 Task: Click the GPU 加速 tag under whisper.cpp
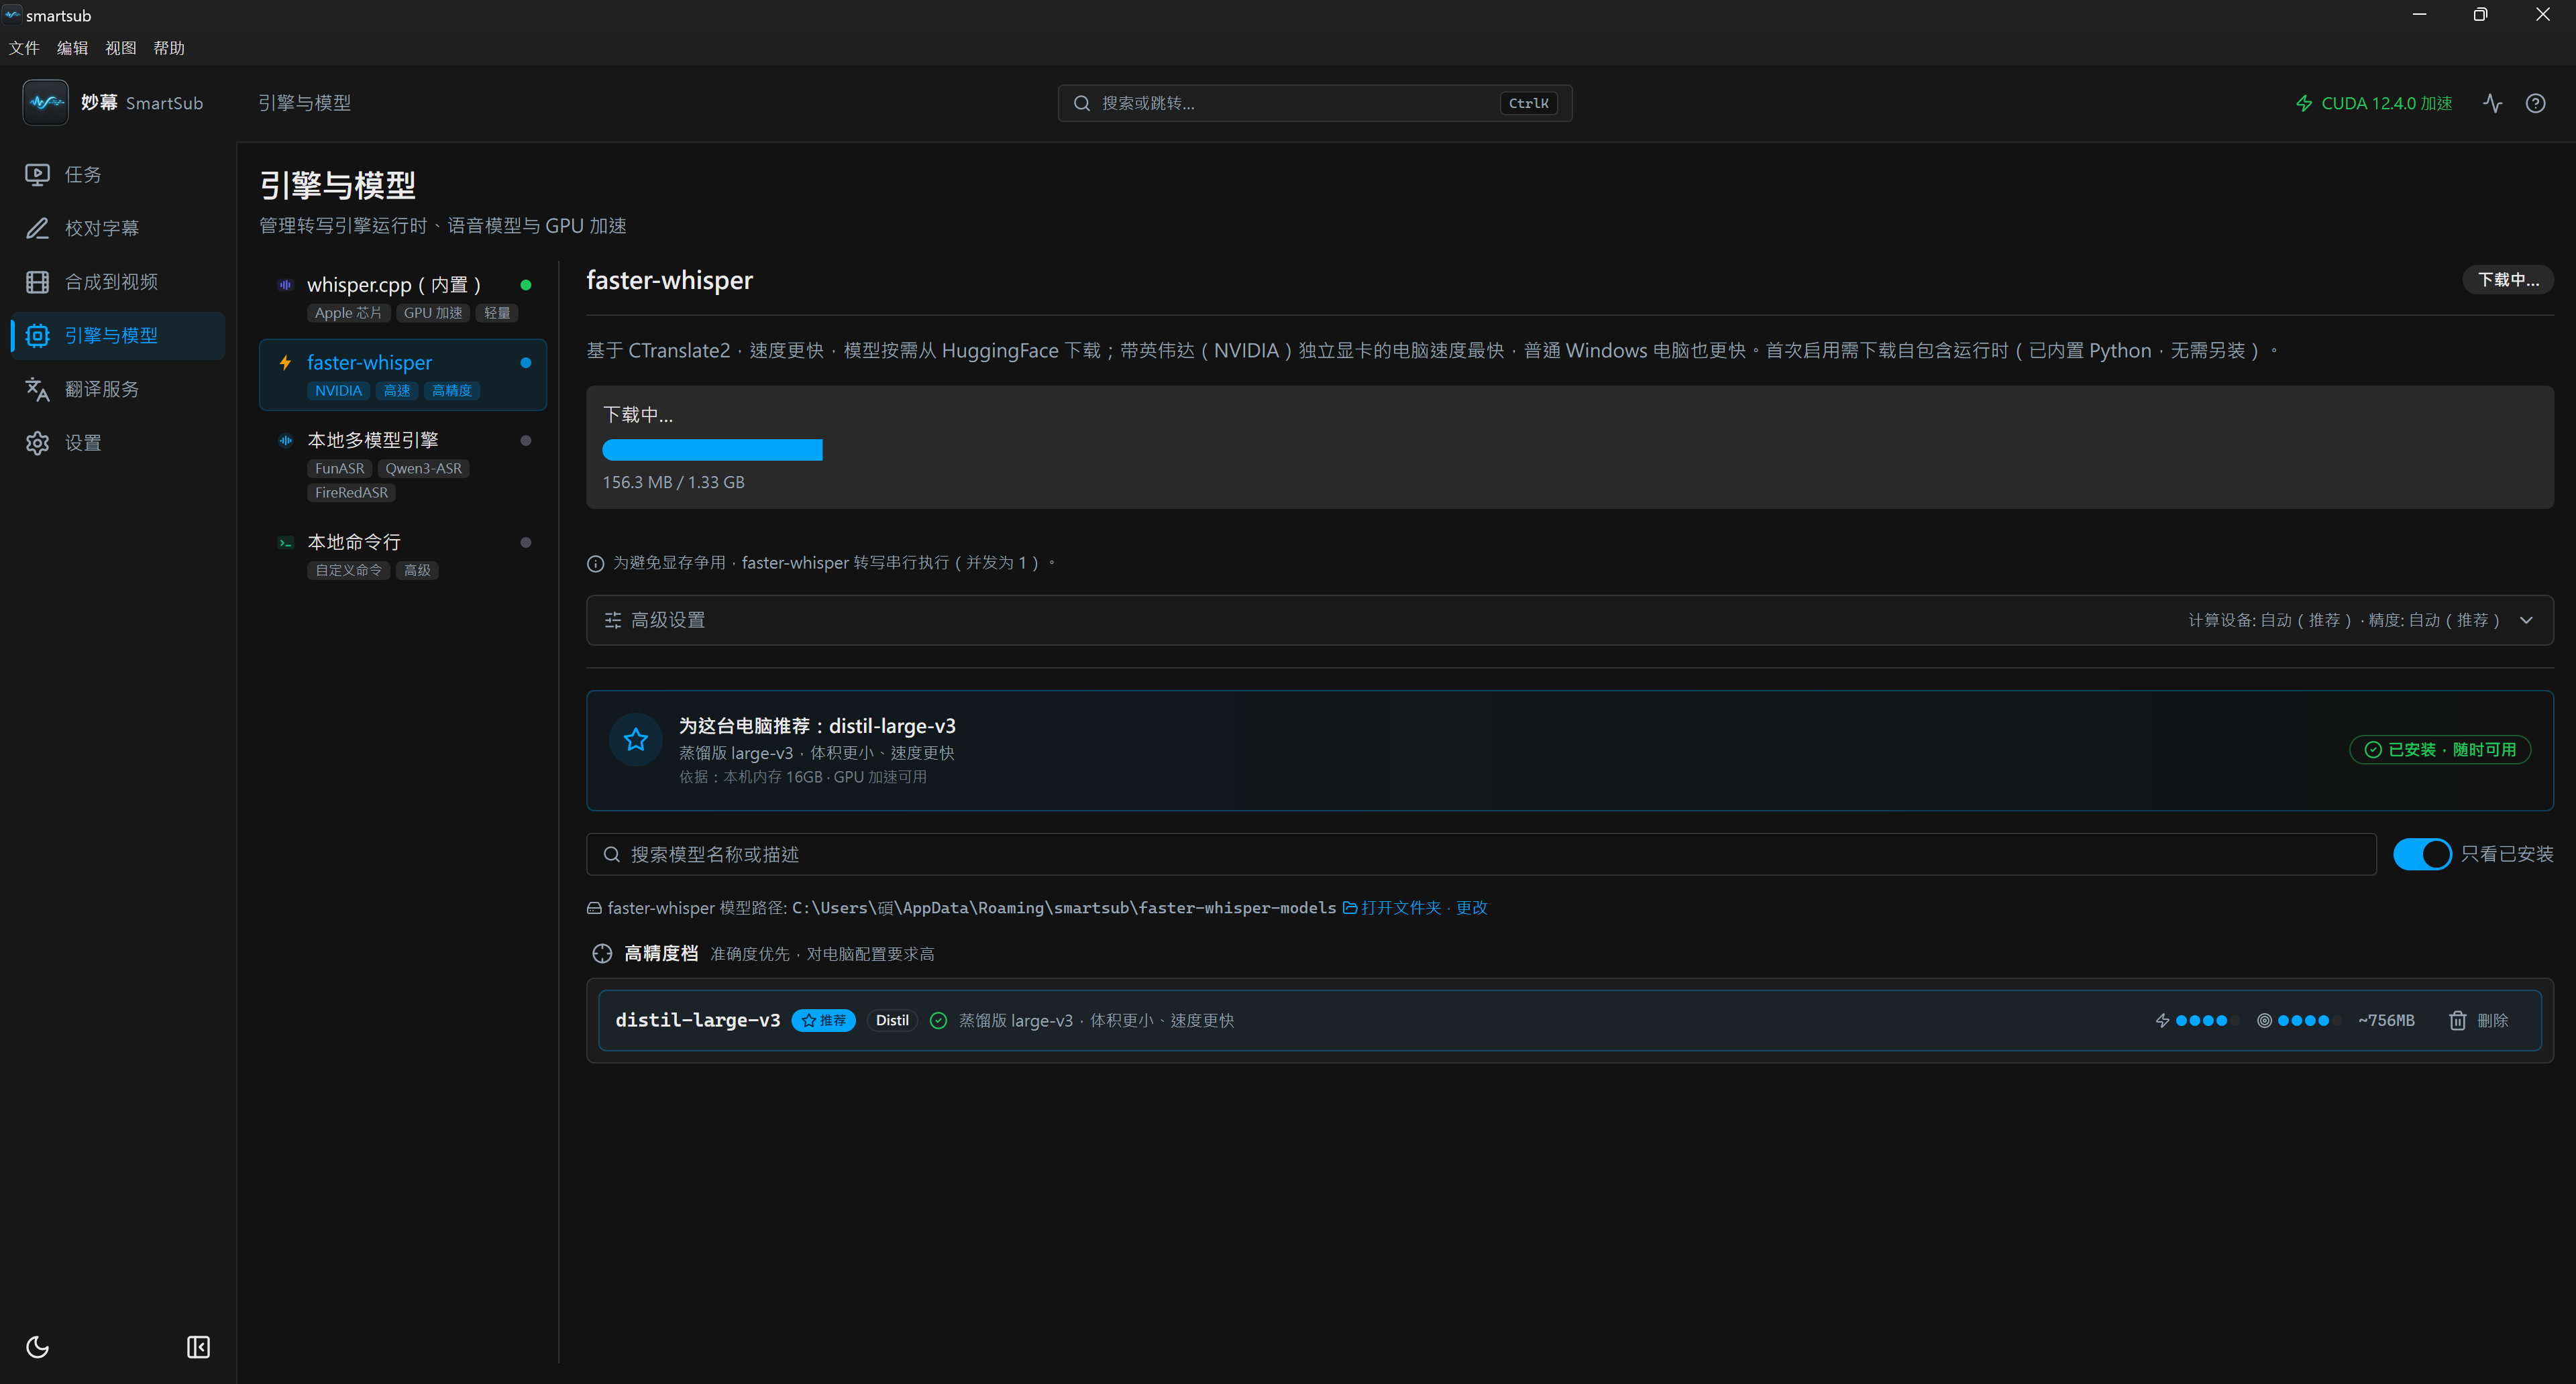click(433, 312)
